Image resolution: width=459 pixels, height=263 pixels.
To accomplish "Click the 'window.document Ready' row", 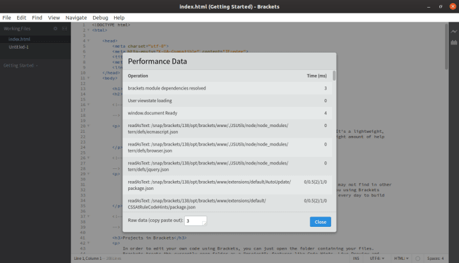I will point(228,113).
